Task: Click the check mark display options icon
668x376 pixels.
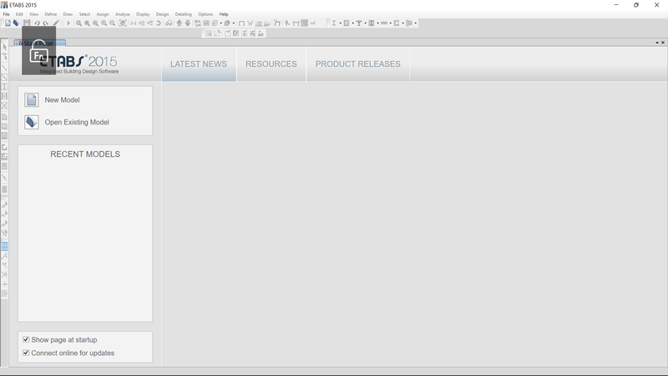Action: 206,23
